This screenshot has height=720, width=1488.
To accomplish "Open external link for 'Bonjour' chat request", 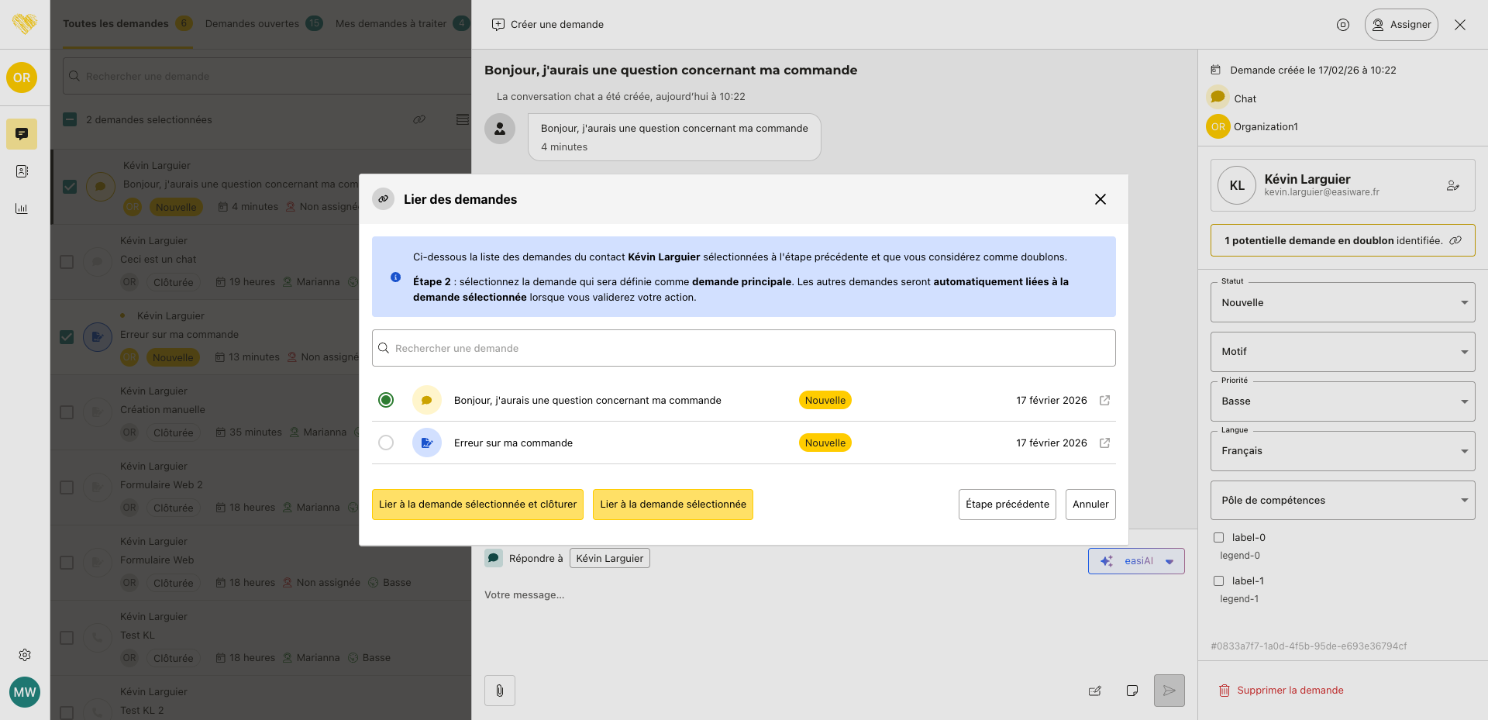I will [1104, 401].
